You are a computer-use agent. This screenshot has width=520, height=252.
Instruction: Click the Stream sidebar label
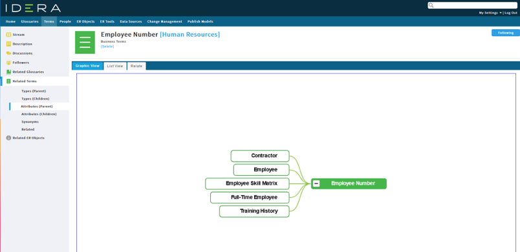pos(19,34)
